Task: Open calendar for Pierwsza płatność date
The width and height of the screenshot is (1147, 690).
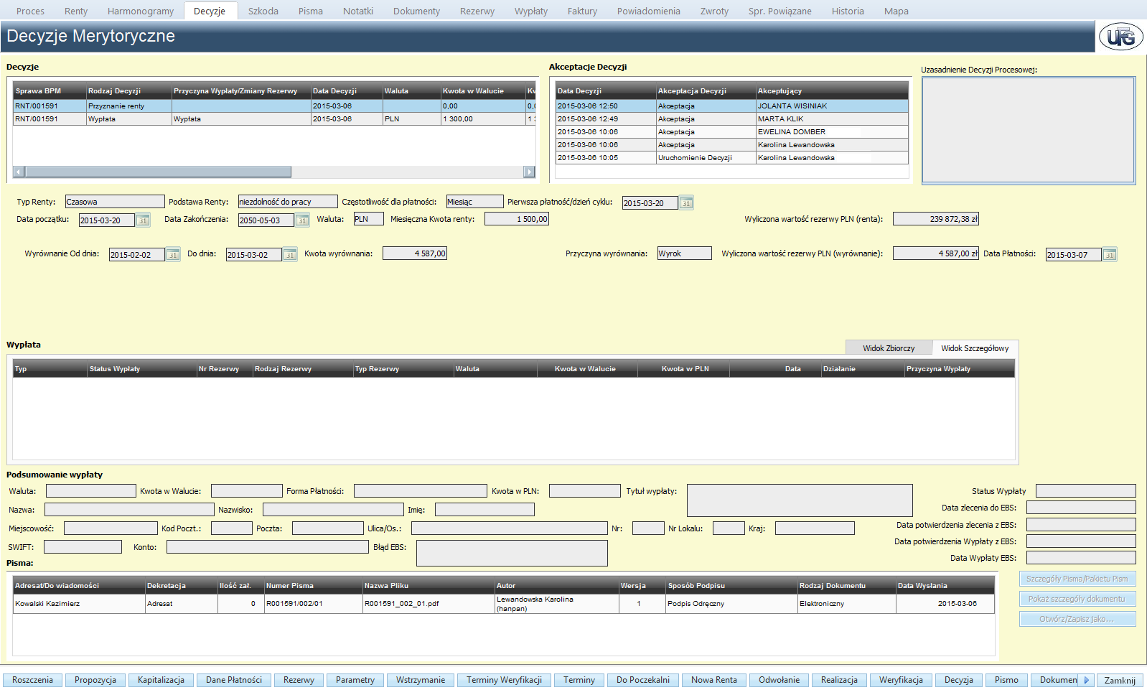Action: (686, 203)
